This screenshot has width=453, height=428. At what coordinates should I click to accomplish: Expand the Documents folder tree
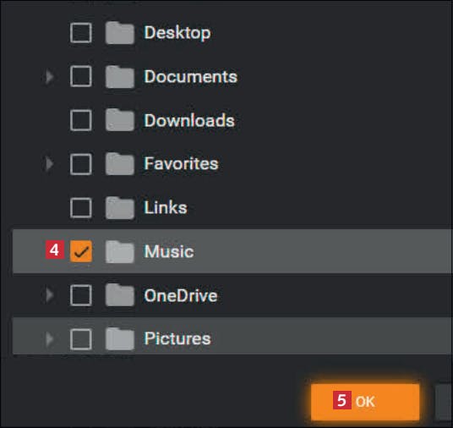(x=49, y=77)
